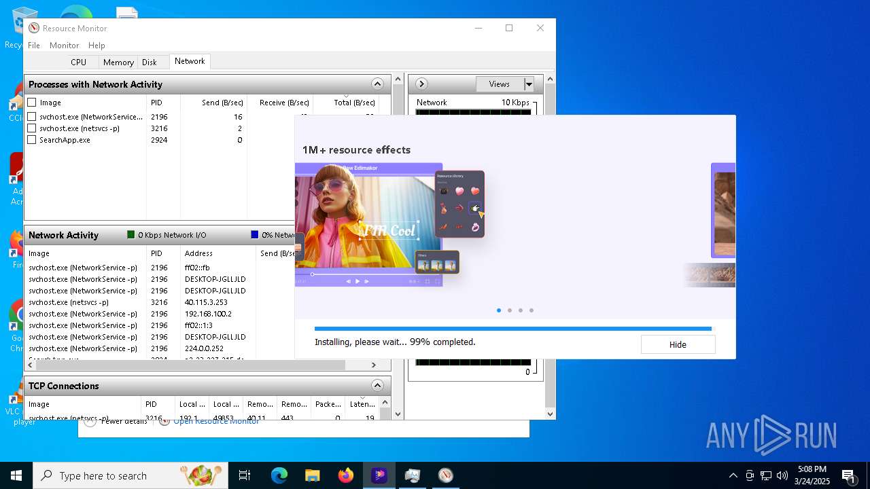
Task: Open the volume tray icon
Action: (x=782, y=475)
